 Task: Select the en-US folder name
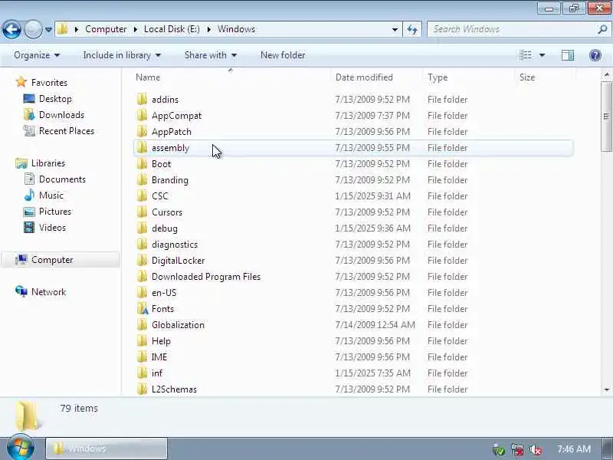(164, 293)
